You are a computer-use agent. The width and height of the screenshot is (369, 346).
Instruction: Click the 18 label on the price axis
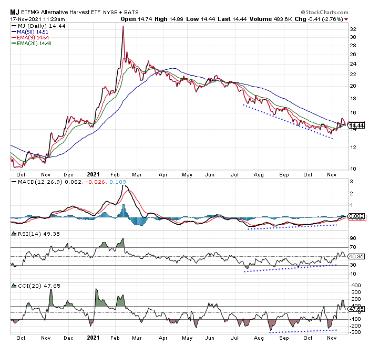pyautogui.click(x=353, y=99)
